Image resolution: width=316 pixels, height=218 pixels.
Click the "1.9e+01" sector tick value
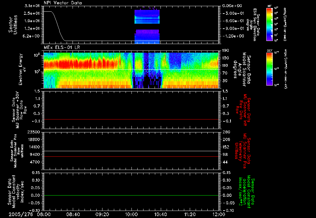click(x=32, y=21)
